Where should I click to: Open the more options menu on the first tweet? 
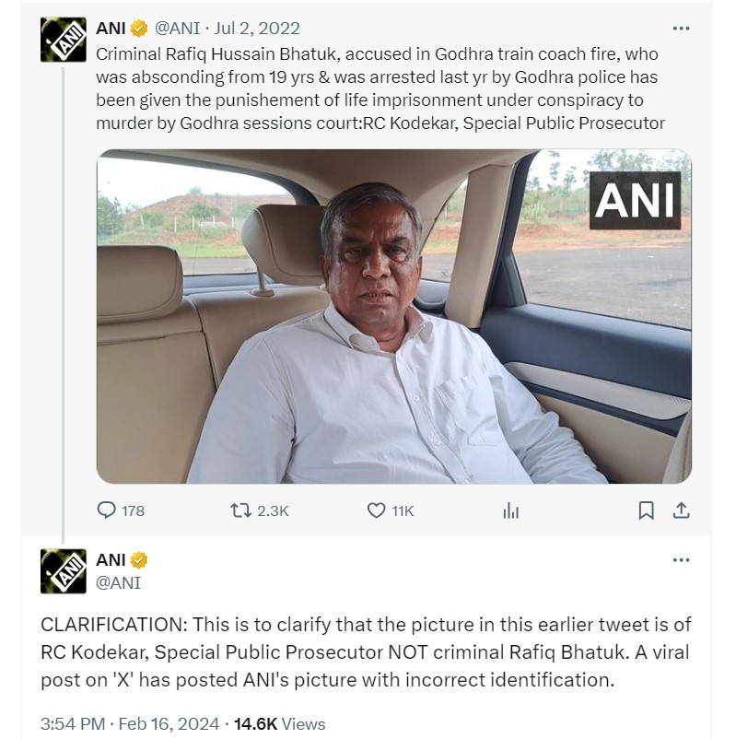click(x=682, y=28)
